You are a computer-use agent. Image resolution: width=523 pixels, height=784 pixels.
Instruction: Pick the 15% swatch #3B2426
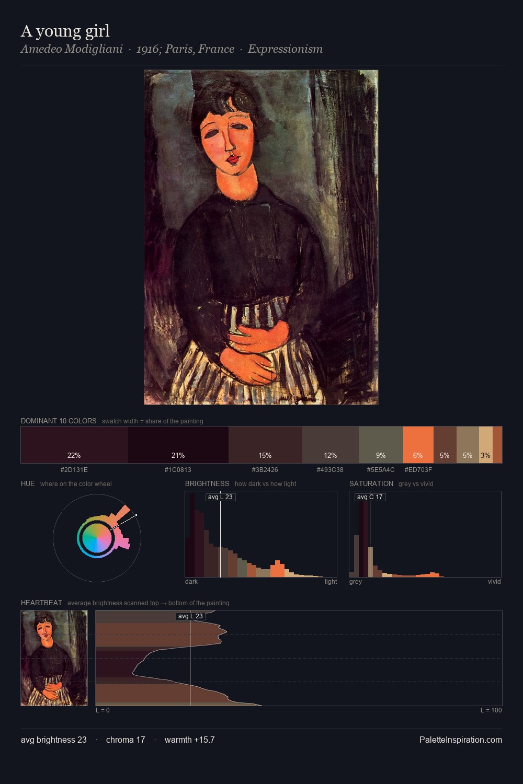tap(265, 445)
